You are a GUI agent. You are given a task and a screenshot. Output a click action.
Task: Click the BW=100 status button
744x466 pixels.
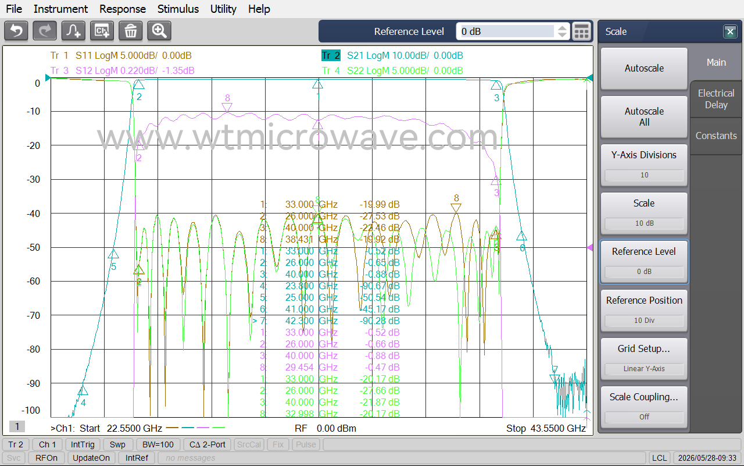pyautogui.click(x=158, y=444)
